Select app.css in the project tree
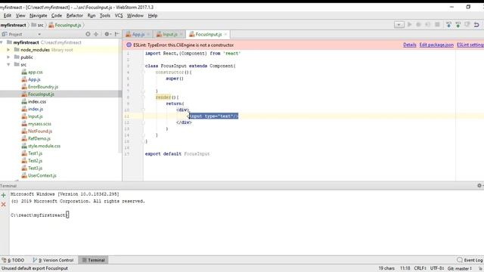The image size is (484, 272). 36,72
